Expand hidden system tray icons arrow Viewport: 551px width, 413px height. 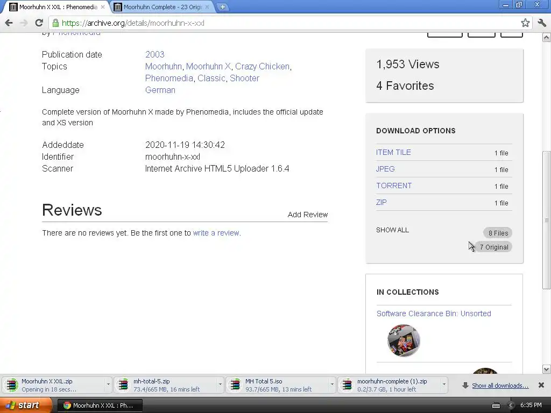tap(511, 405)
